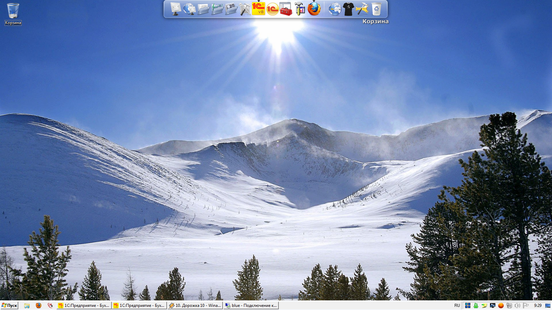Switch to blue - Подключение remote desktop window
Screen dimensions: 552x310
tap(251, 306)
